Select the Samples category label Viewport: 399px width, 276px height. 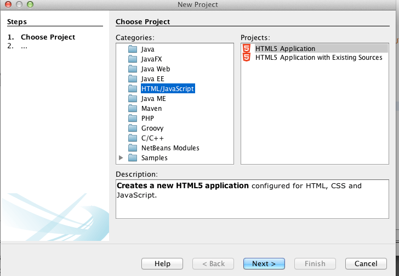pyautogui.click(x=154, y=158)
